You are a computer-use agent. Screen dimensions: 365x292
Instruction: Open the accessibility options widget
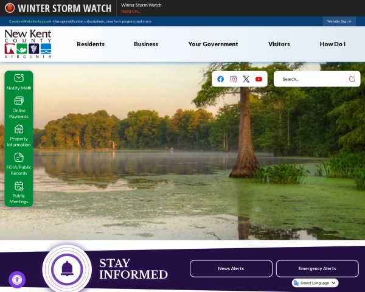pyautogui.click(x=17, y=279)
